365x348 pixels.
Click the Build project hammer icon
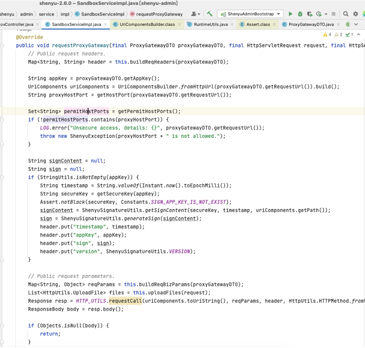point(210,14)
